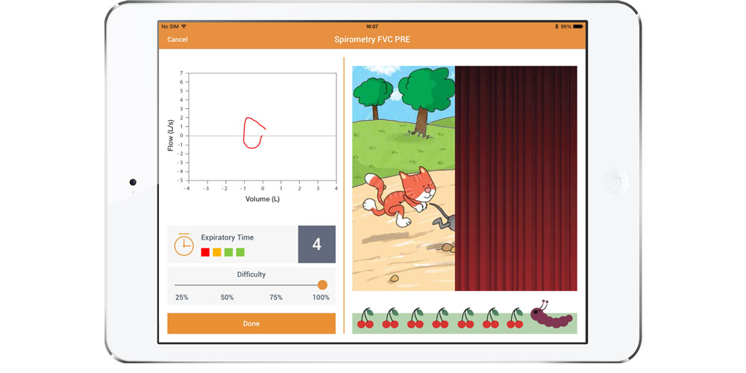Tap the Volume (L) axis label

coord(263,199)
